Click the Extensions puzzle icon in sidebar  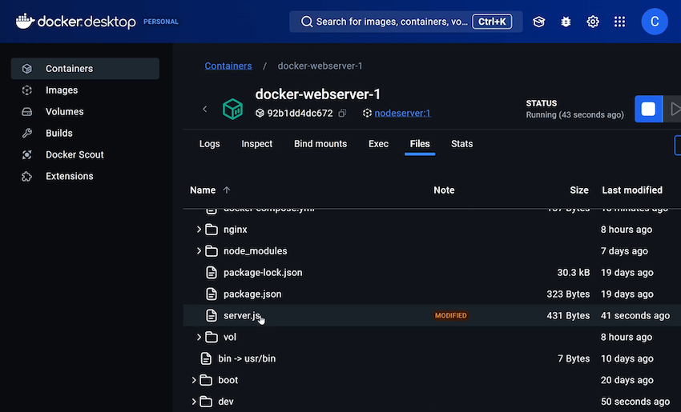[x=27, y=177]
